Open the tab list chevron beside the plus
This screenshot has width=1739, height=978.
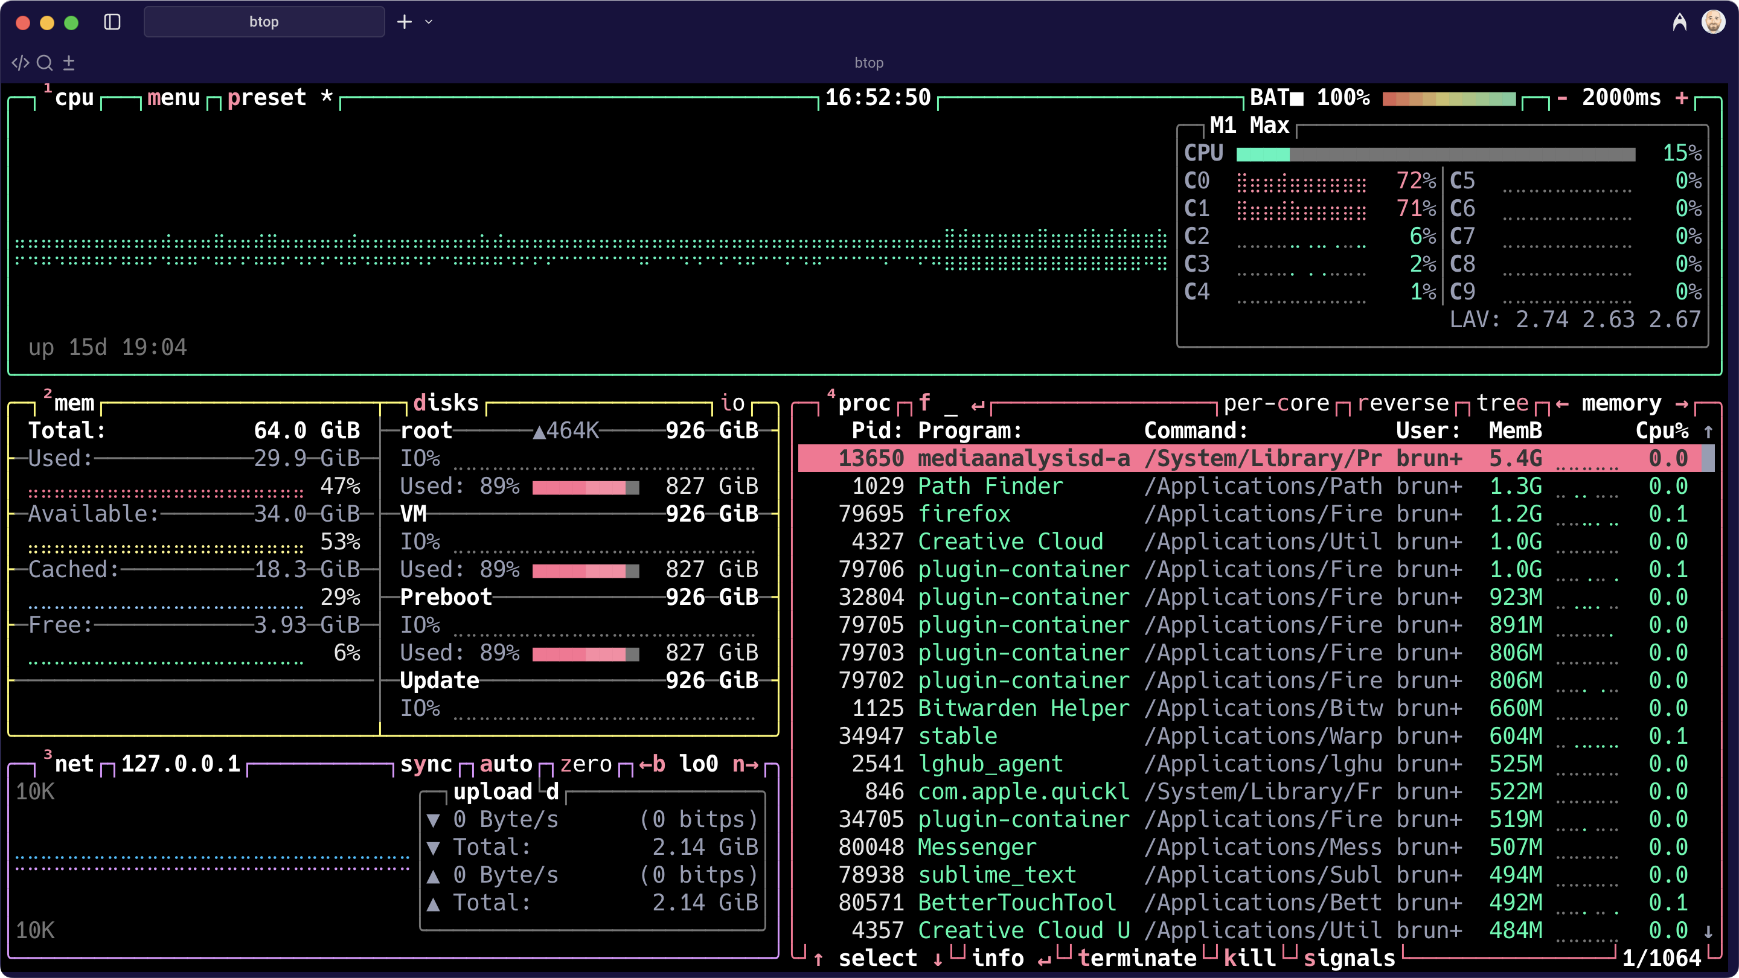click(x=428, y=22)
